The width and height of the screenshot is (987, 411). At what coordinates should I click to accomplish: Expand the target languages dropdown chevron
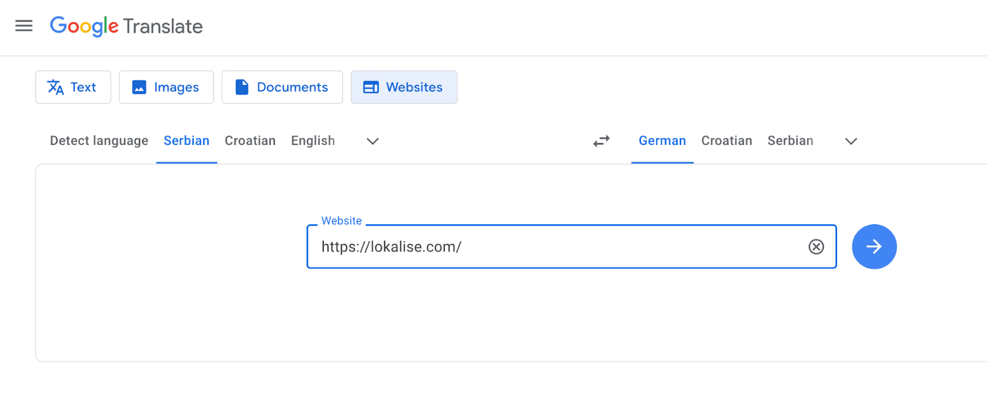pos(851,141)
